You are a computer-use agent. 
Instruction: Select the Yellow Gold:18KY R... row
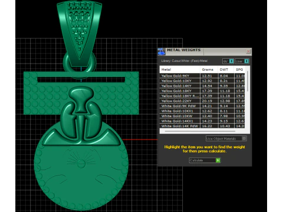click(202, 96)
